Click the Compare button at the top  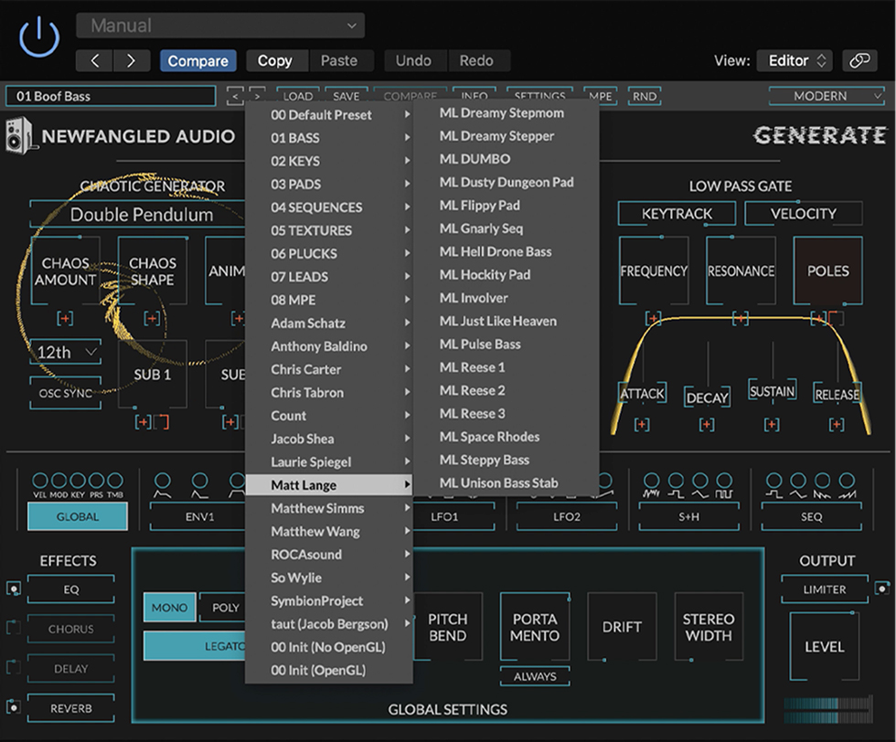[197, 60]
